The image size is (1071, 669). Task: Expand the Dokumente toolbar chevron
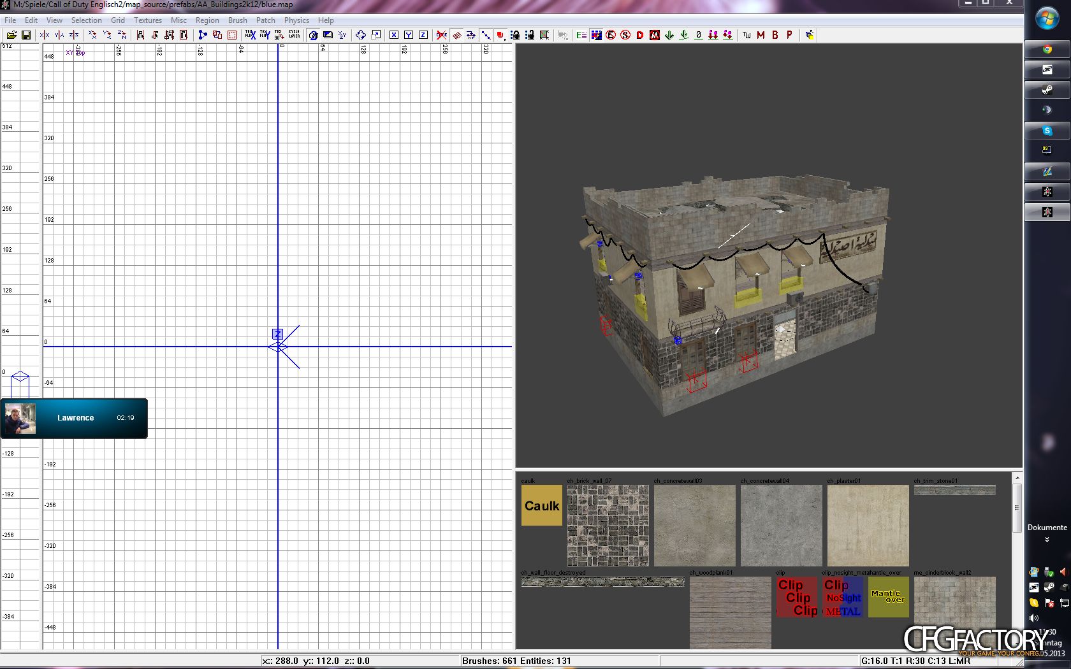[1047, 540]
